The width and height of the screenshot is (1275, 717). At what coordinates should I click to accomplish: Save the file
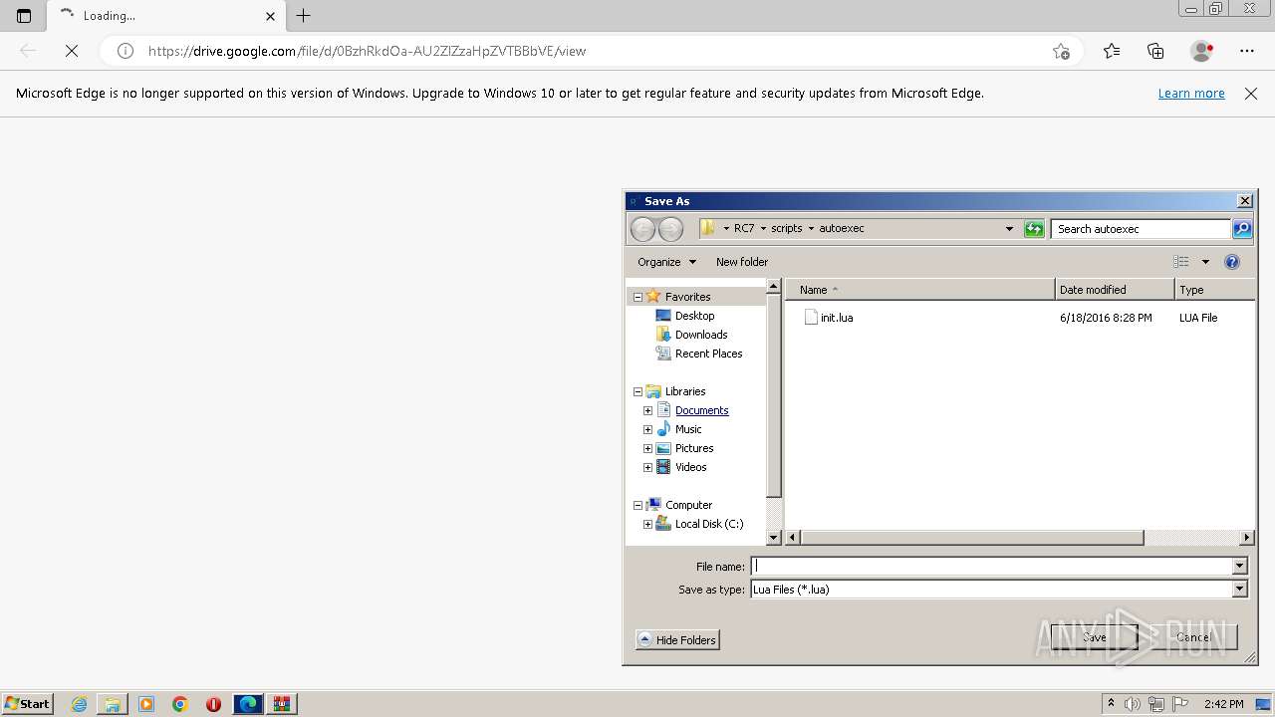point(1094,637)
